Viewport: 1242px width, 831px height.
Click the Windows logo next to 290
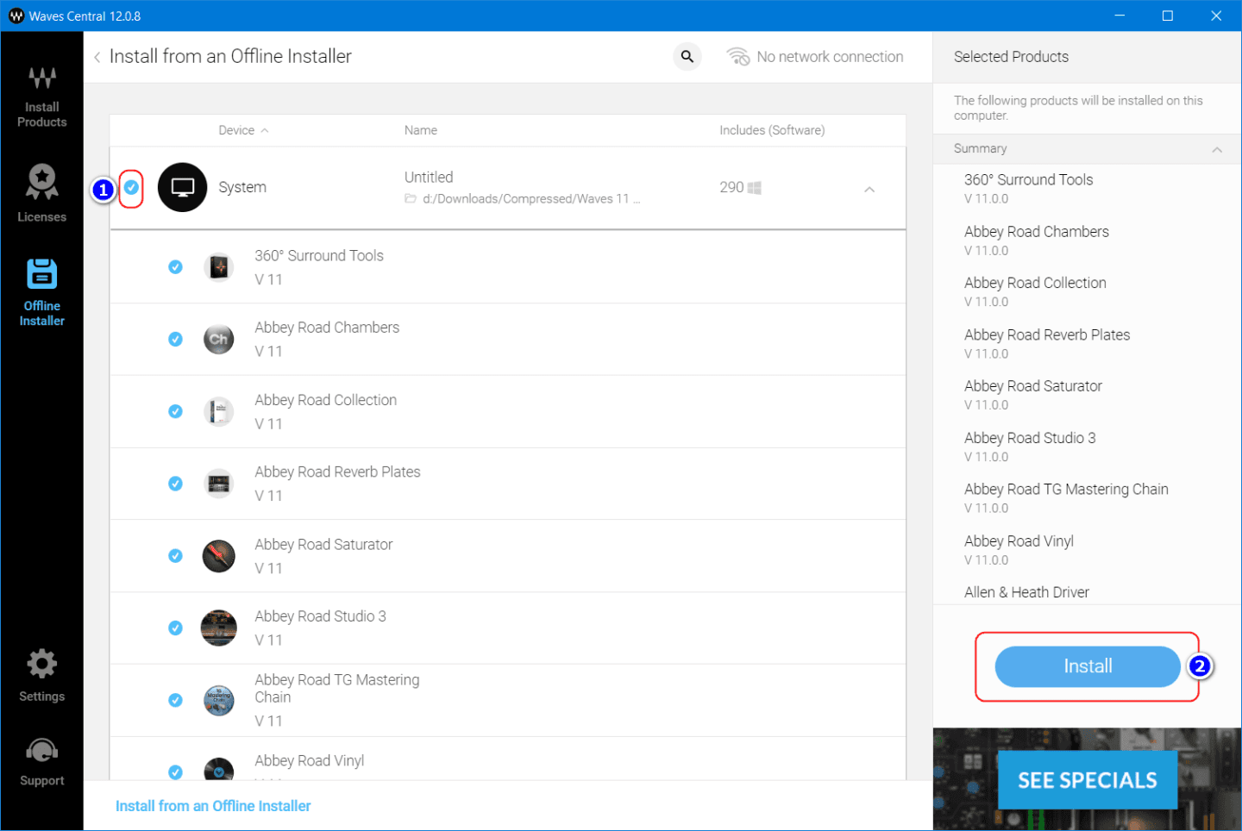point(755,187)
